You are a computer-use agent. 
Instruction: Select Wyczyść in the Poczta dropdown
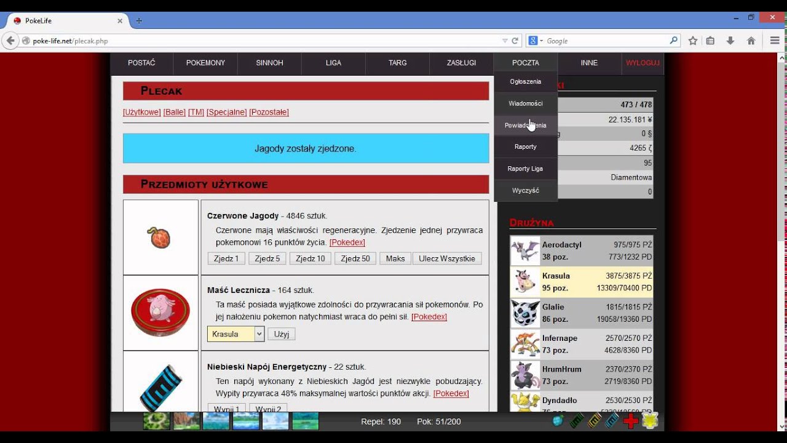click(x=526, y=190)
